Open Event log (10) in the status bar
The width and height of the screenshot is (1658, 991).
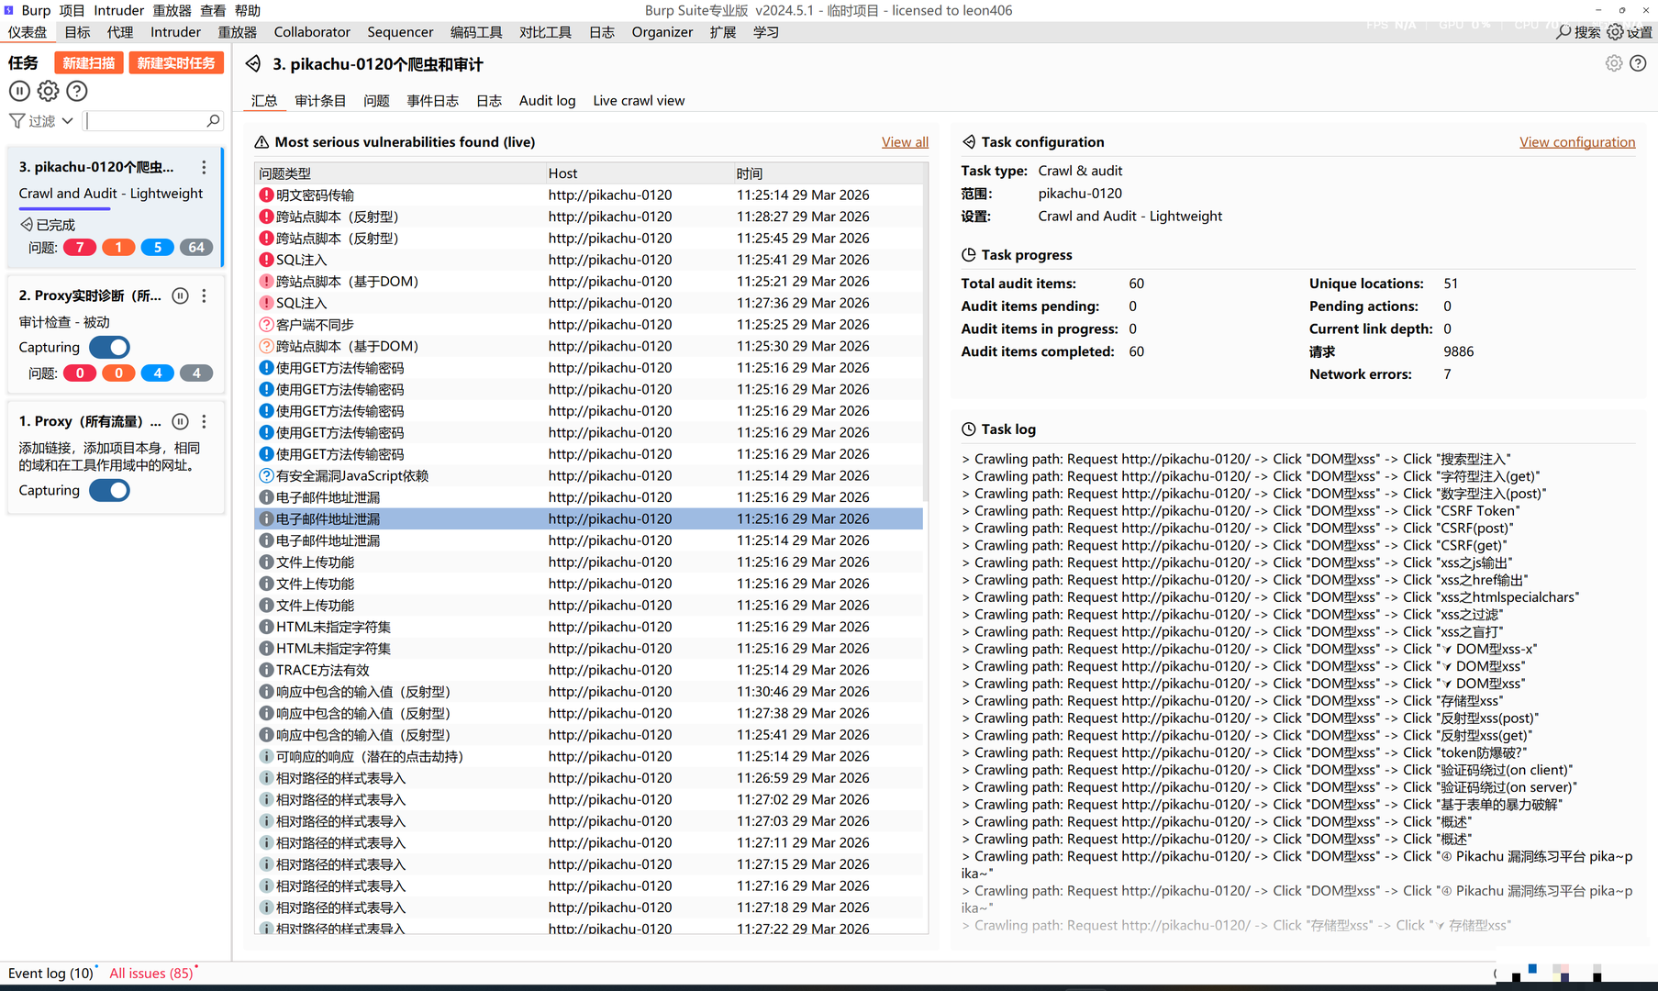[x=50, y=973]
